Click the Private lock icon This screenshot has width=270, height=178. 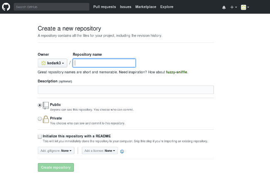pos(46,119)
